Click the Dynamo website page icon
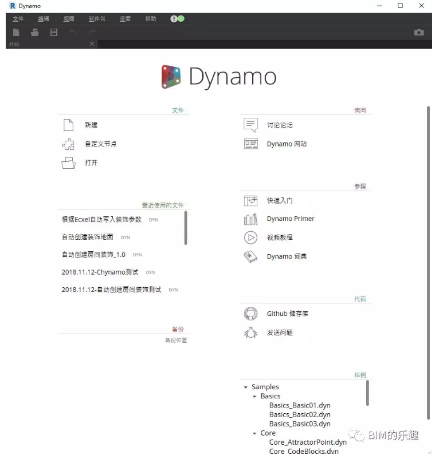This screenshot has width=439, height=467. (250, 144)
